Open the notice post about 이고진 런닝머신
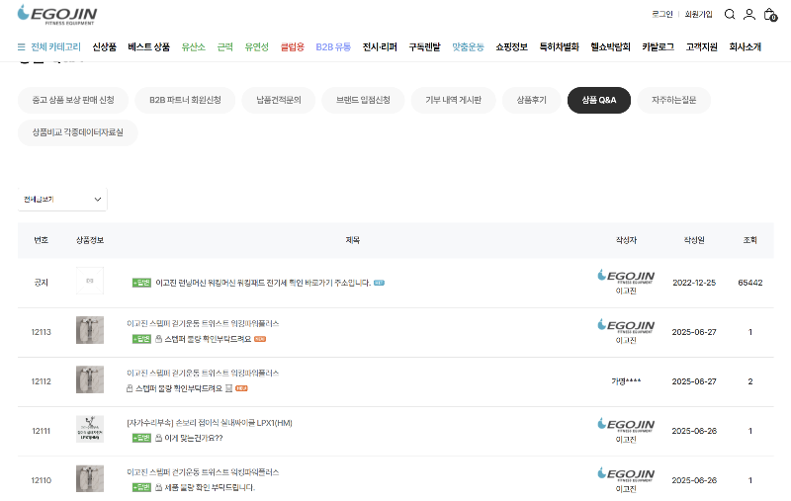Viewport: 791px width, 501px height. [263, 283]
